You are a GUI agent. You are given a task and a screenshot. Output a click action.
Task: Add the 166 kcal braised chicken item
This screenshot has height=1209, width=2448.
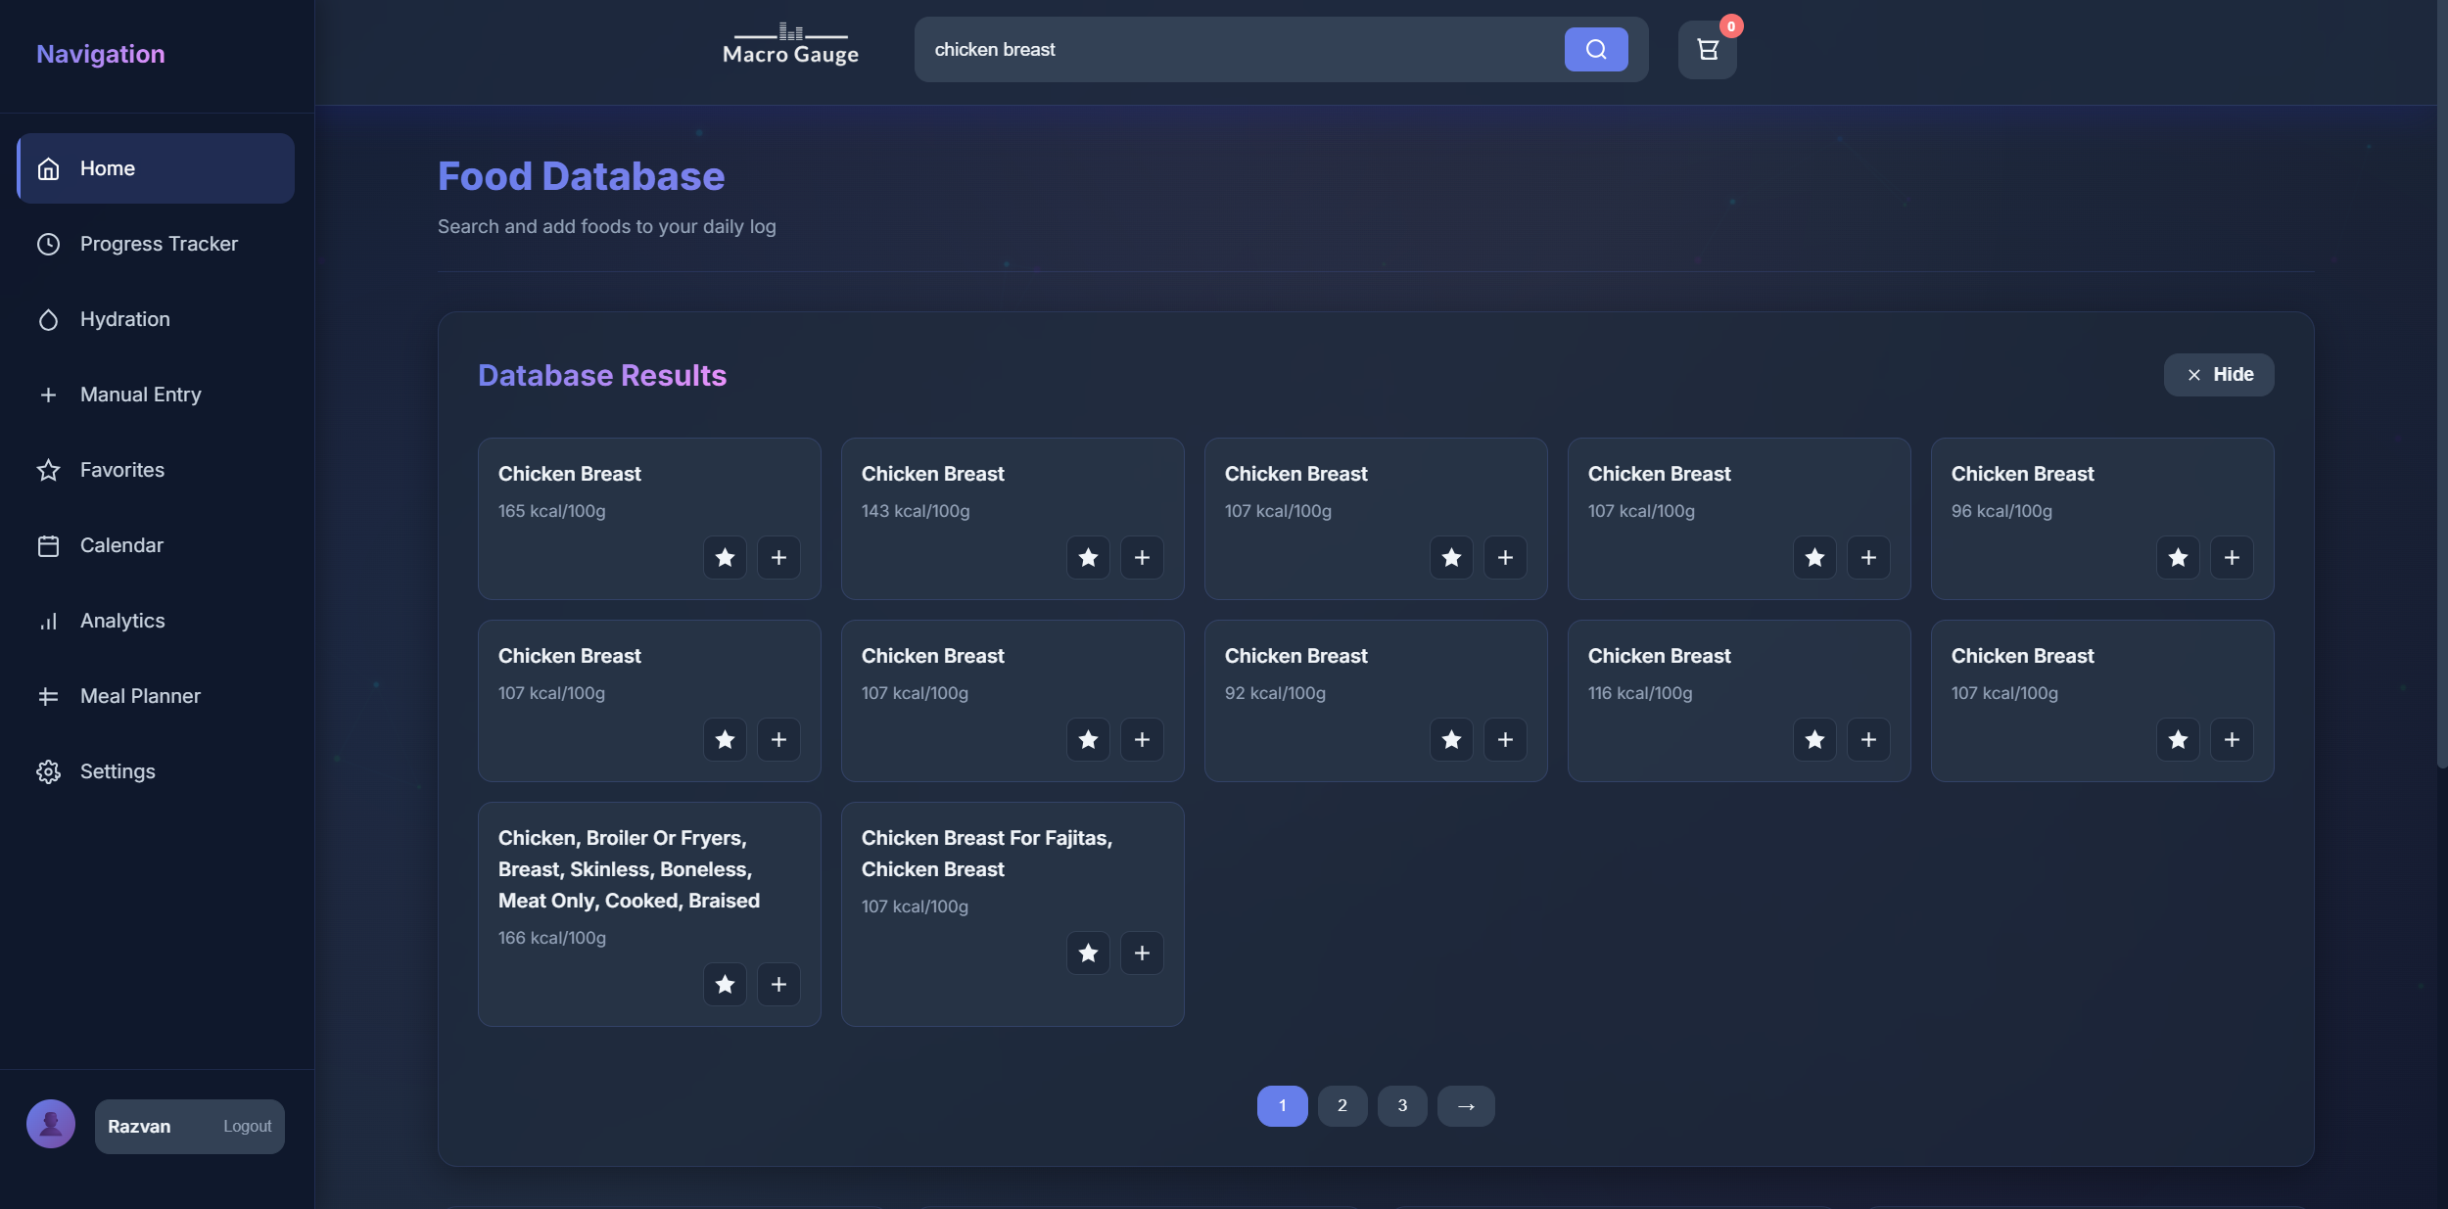click(778, 985)
